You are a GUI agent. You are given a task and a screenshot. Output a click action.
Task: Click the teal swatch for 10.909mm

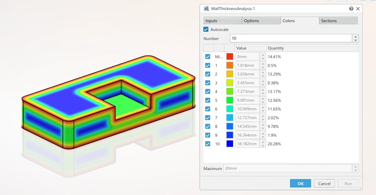point(230,109)
